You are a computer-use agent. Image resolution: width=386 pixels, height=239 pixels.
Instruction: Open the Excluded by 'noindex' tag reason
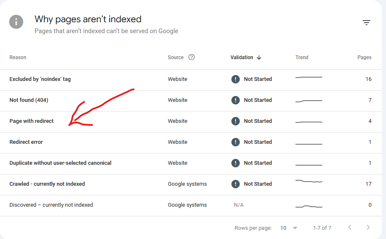click(x=40, y=79)
